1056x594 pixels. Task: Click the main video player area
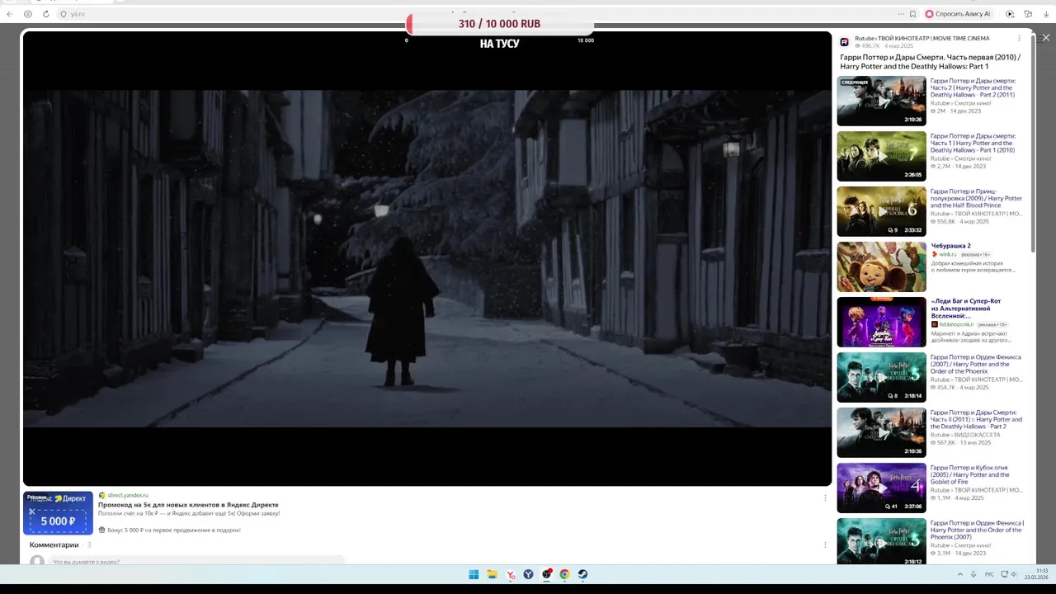[427, 258]
